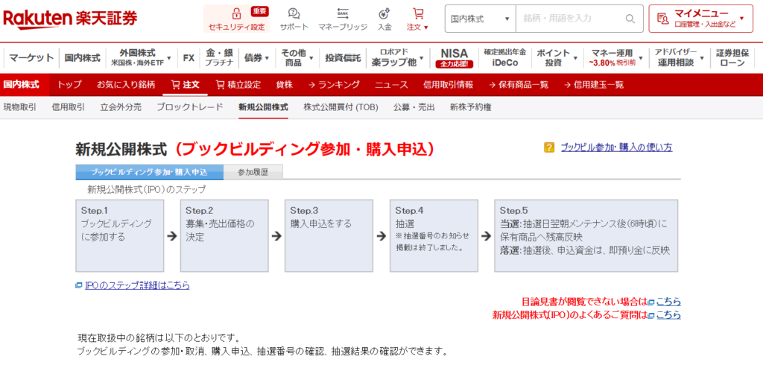763x365 pixels.
Task: Click the My Menu account icon
Action: click(662, 18)
